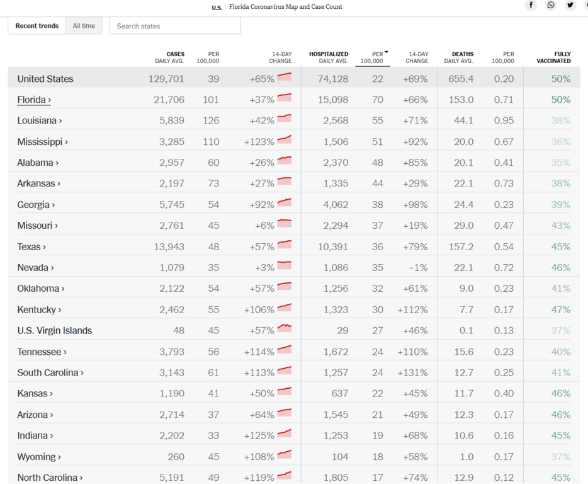Click Kentucky's 14-day cases trend sparkline

(284, 309)
